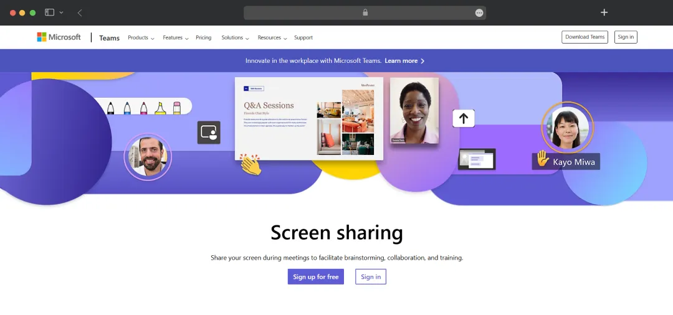Click the smiling woman's video tile
This screenshot has height=315, width=673.
[414, 111]
